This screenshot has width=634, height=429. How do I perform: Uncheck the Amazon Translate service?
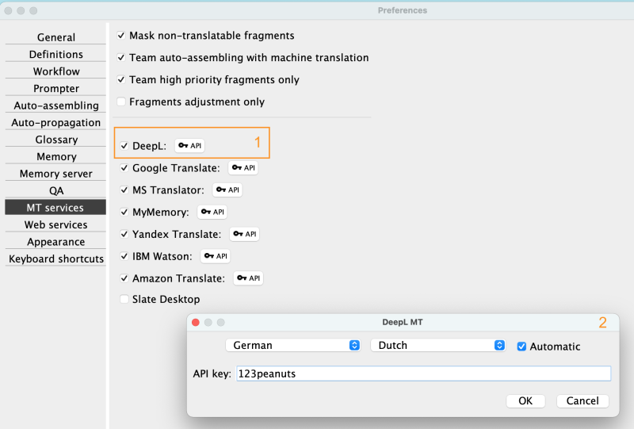(124, 278)
